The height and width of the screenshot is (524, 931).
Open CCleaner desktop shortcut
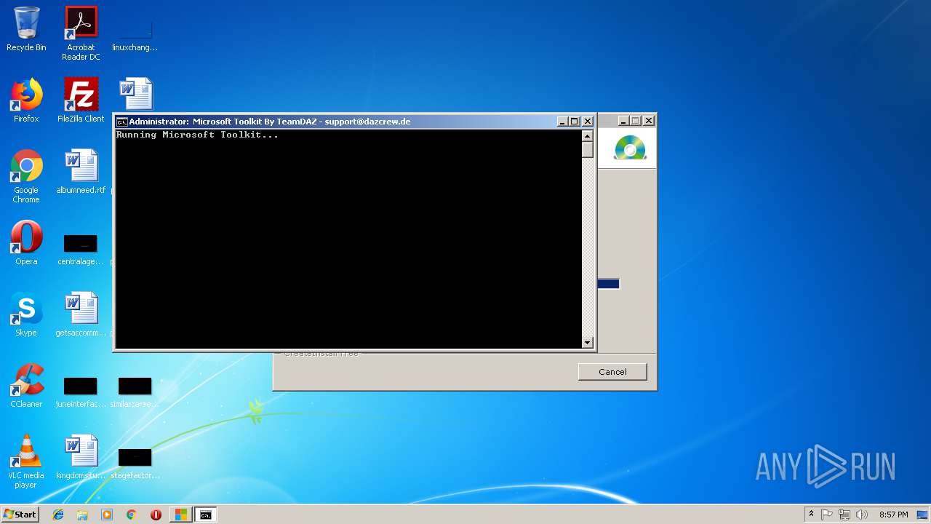point(26,386)
